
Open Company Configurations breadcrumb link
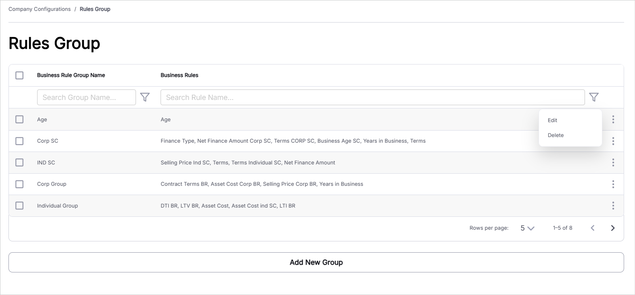[x=40, y=9]
